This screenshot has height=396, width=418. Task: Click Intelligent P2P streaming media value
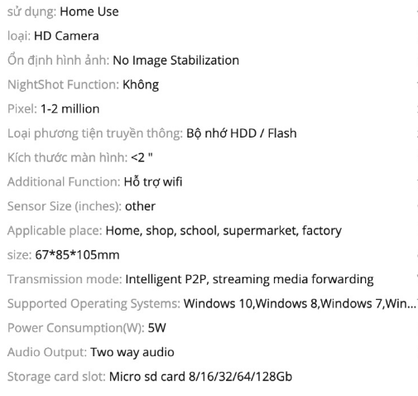tap(249, 279)
